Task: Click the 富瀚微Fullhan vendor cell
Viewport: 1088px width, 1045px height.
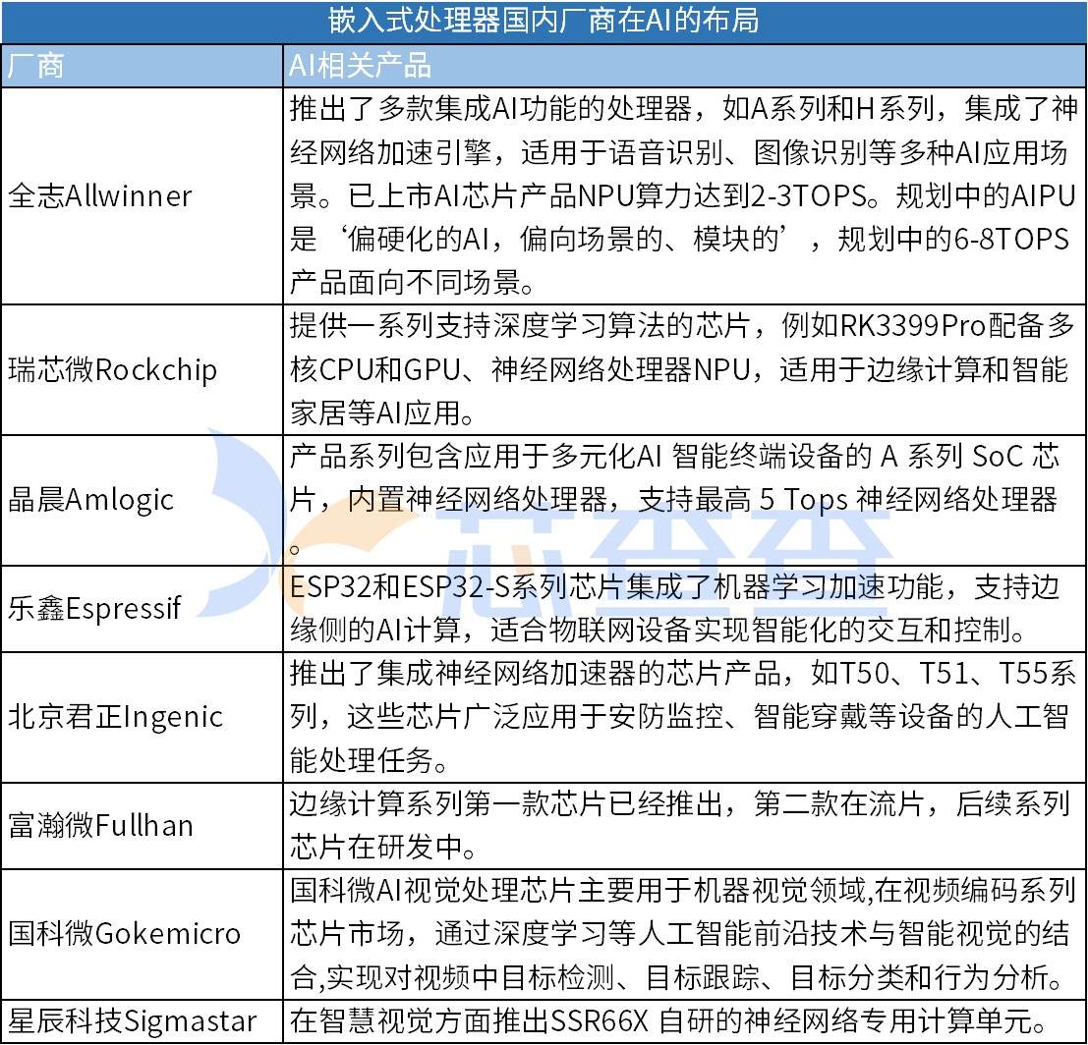Action: 101,825
